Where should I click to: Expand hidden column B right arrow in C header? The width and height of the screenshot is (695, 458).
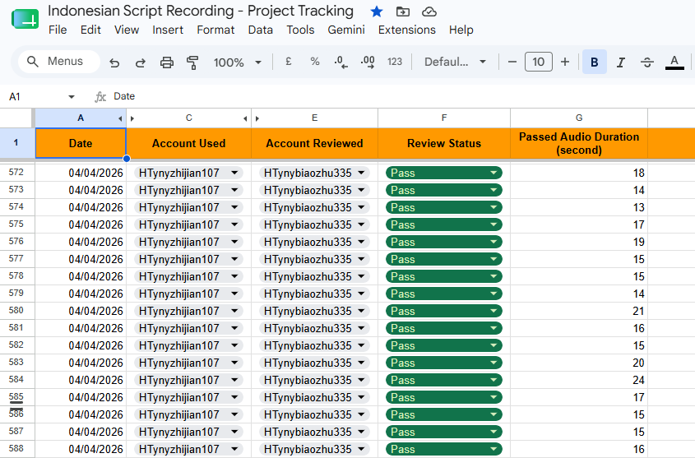pyautogui.click(x=132, y=118)
